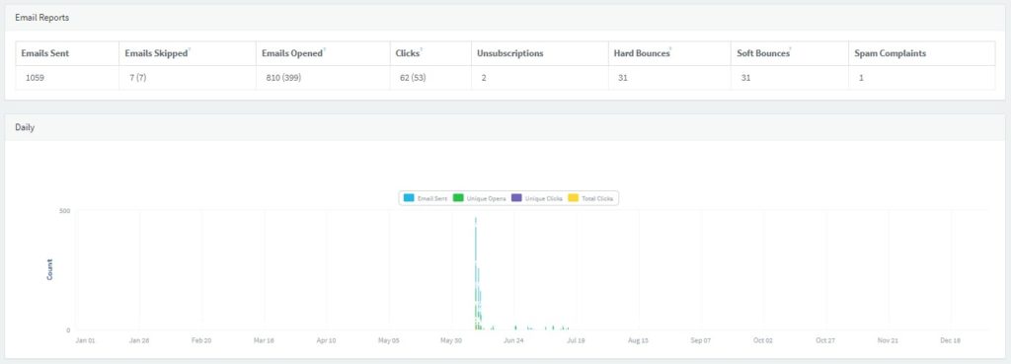This screenshot has height=364, width=1011.
Task: Click the 1059 emails sent value
Action: point(35,78)
